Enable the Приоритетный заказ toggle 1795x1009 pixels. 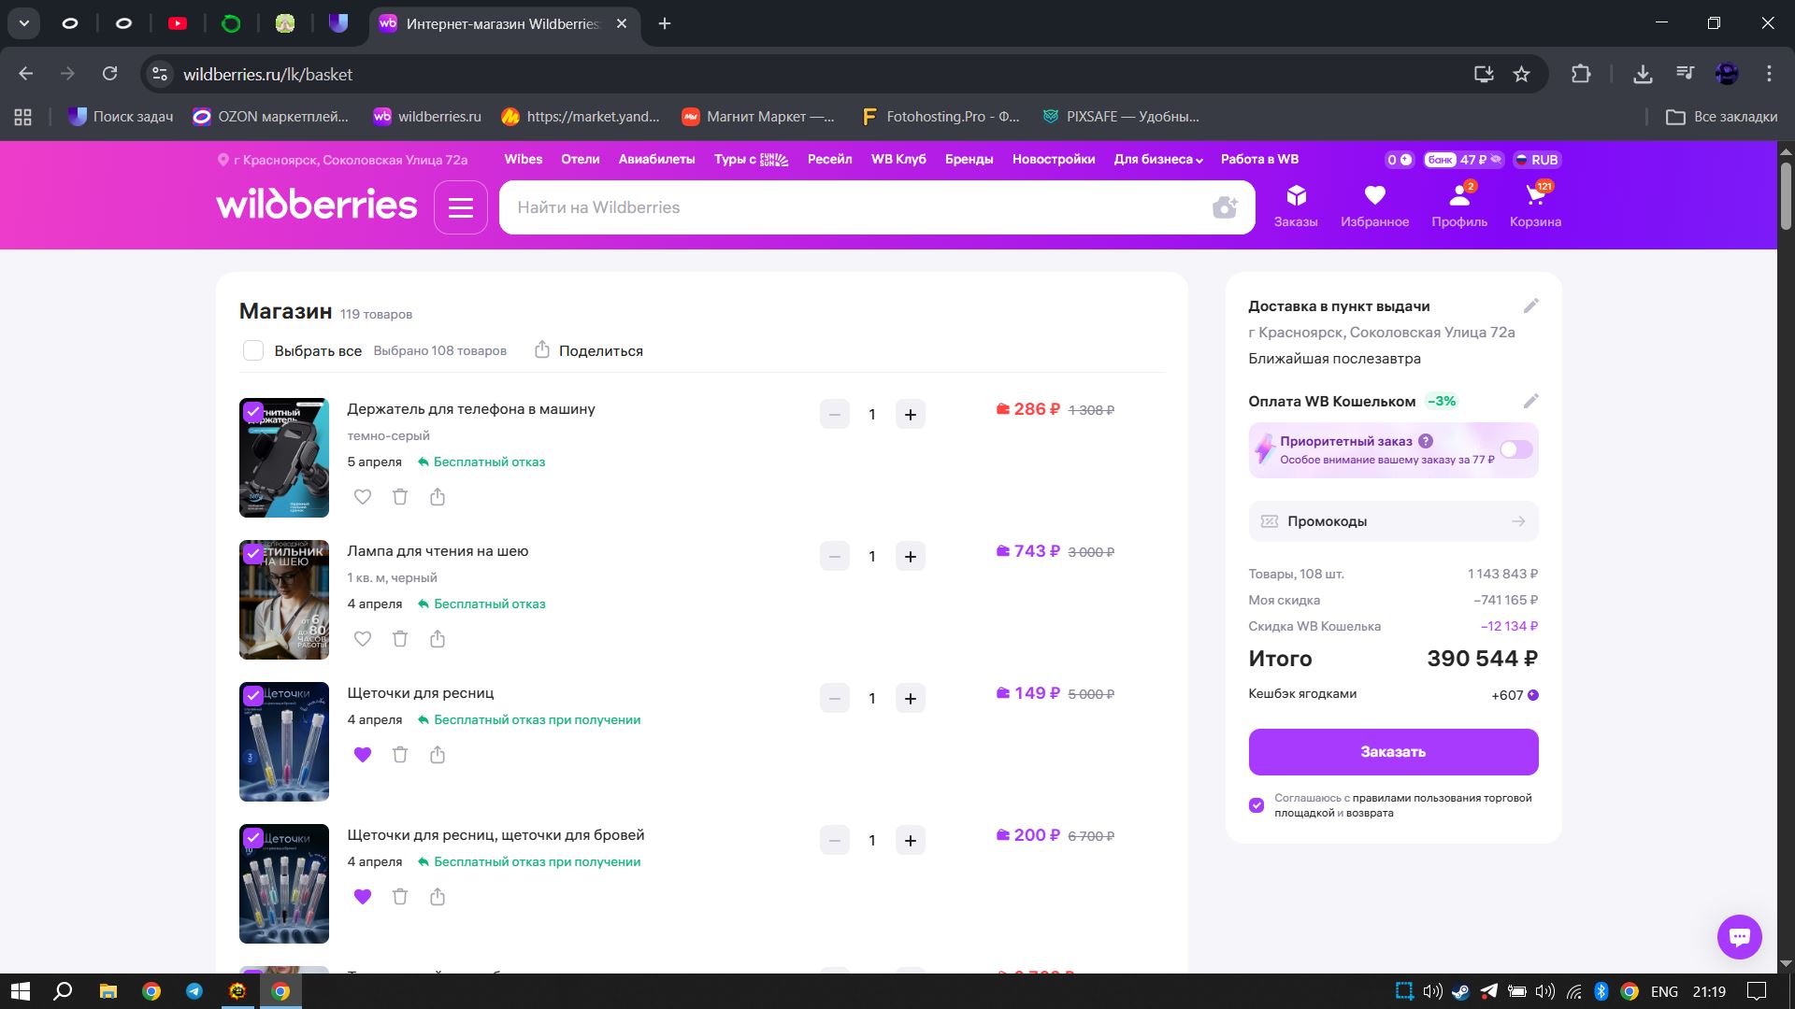point(1515,450)
